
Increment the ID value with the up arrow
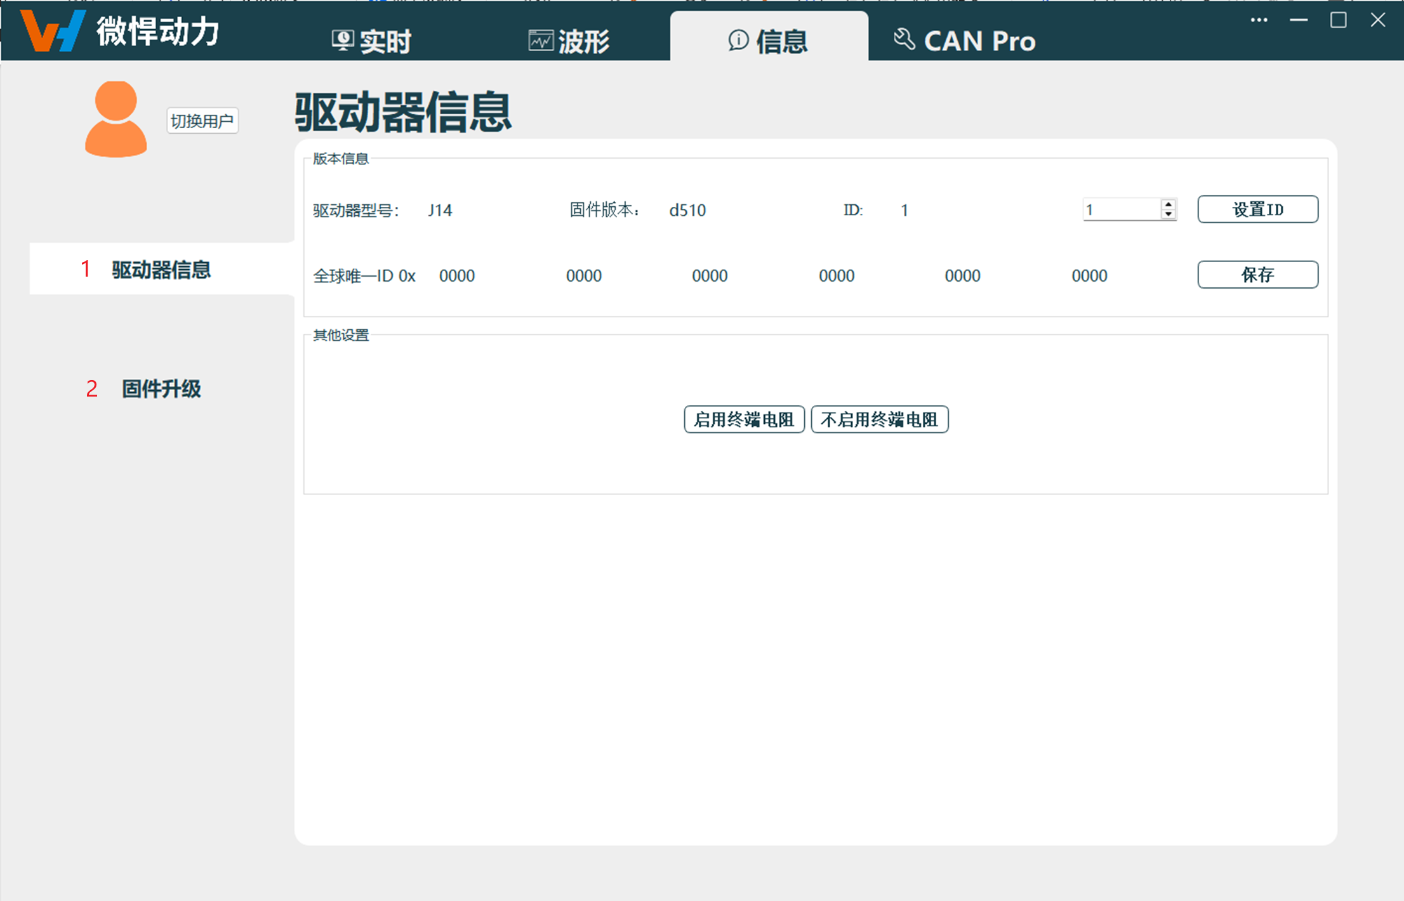pyautogui.click(x=1168, y=204)
